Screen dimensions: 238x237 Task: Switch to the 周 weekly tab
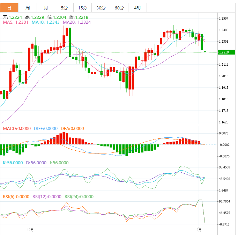click(x=28, y=8)
